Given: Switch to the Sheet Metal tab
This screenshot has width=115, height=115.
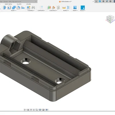Looking at the screenshot, I should pos(8,4).
